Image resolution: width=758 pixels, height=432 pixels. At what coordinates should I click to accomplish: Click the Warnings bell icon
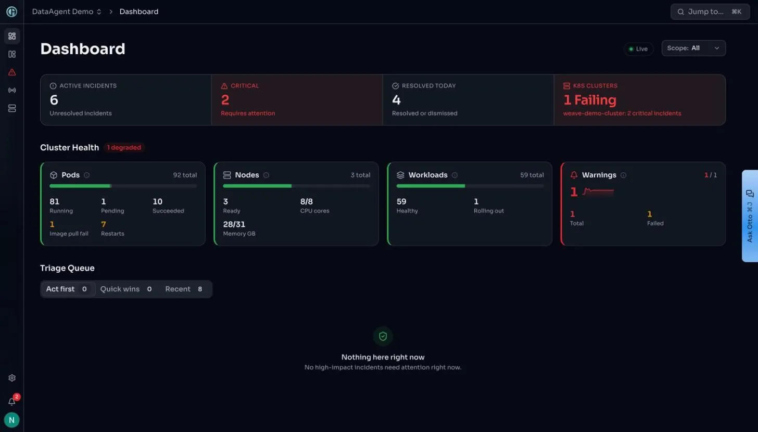click(x=574, y=175)
